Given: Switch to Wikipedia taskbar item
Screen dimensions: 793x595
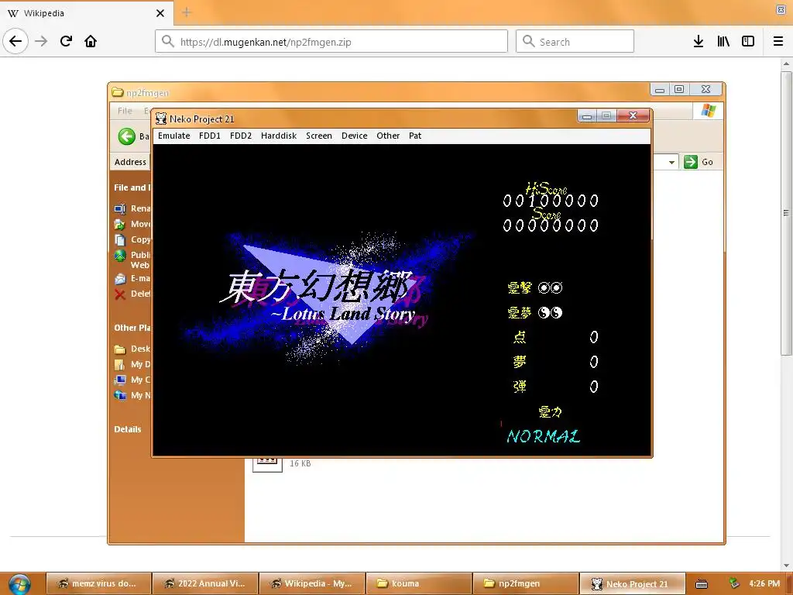Looking at the screenshot, I should click(x=312, y=583).
